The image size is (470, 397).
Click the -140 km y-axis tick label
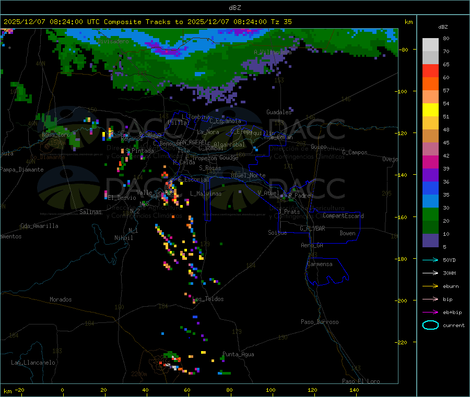click(x=402, y=175)
